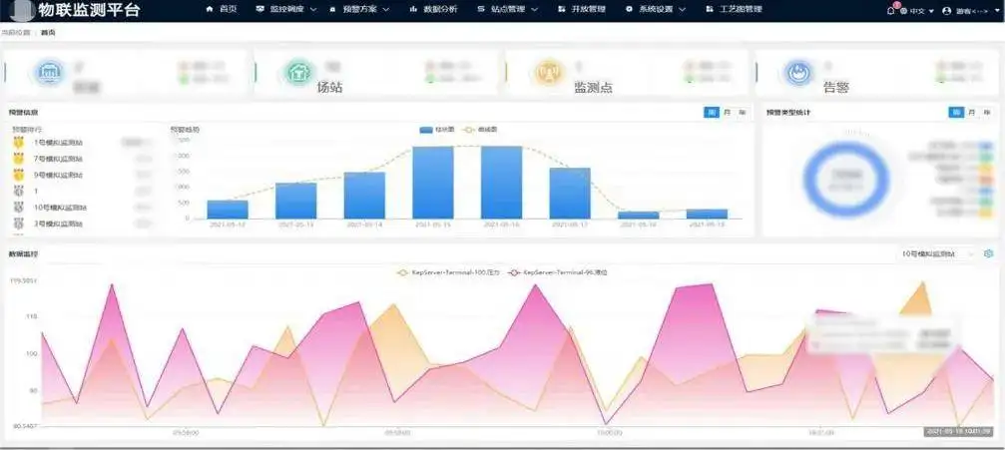Click the 监测点 monitoring point card icon
Viewport: 1005px width, 450px height.
[x=546, y=73]
